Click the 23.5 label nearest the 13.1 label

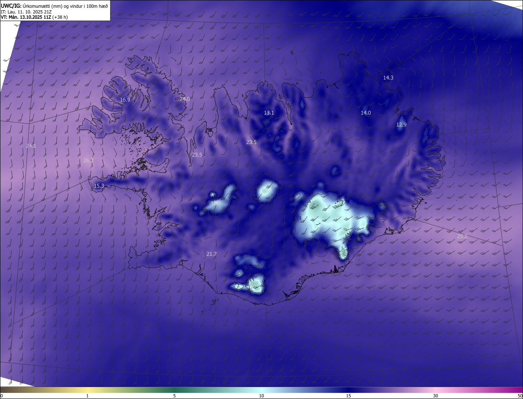pos(251,142)
